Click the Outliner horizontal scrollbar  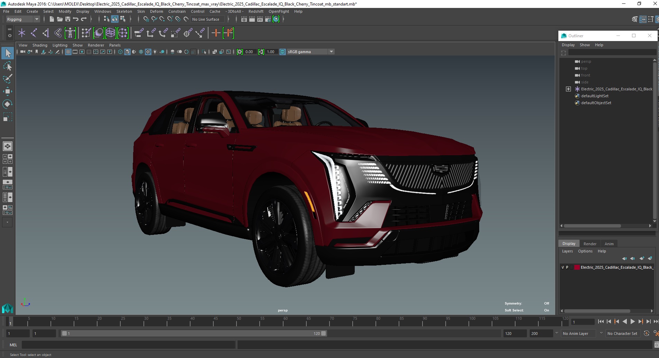point(592,226)
